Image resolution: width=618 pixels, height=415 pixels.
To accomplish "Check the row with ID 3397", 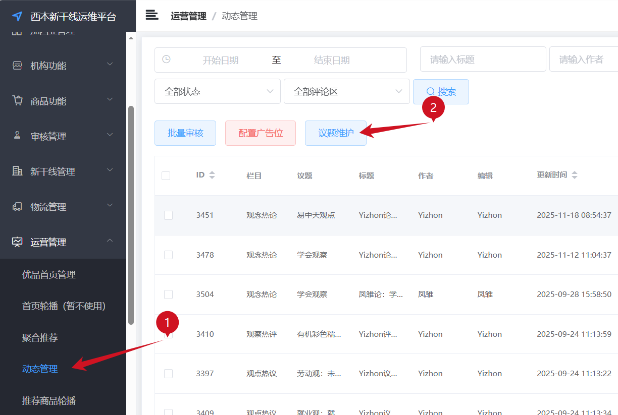I will [169, 374].
